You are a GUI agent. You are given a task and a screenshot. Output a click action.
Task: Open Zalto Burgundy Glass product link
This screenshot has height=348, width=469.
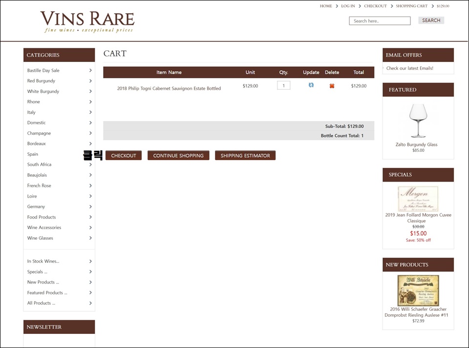pos(416,144)
